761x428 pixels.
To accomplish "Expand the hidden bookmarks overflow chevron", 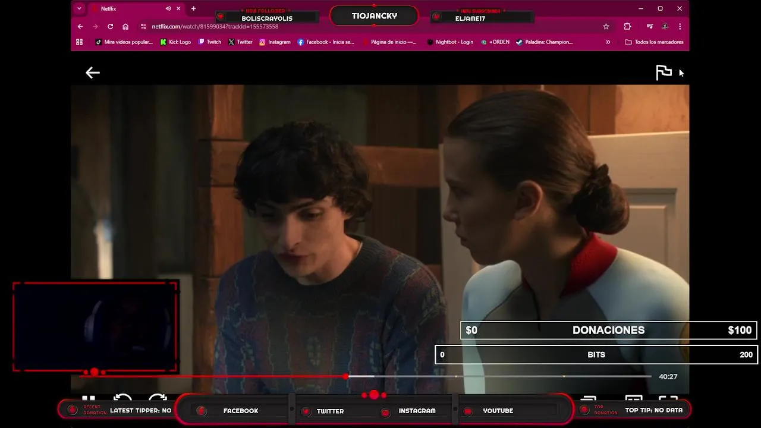I will pyautogui.click(x=608, y=42).
